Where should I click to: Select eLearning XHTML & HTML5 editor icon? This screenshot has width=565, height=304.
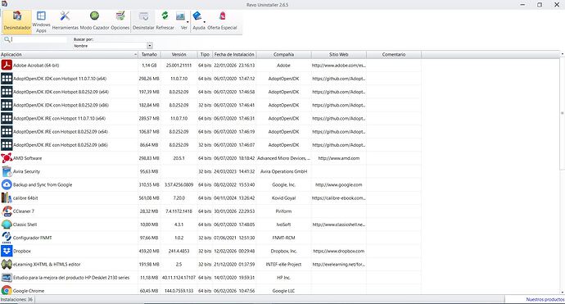[7, 265]
